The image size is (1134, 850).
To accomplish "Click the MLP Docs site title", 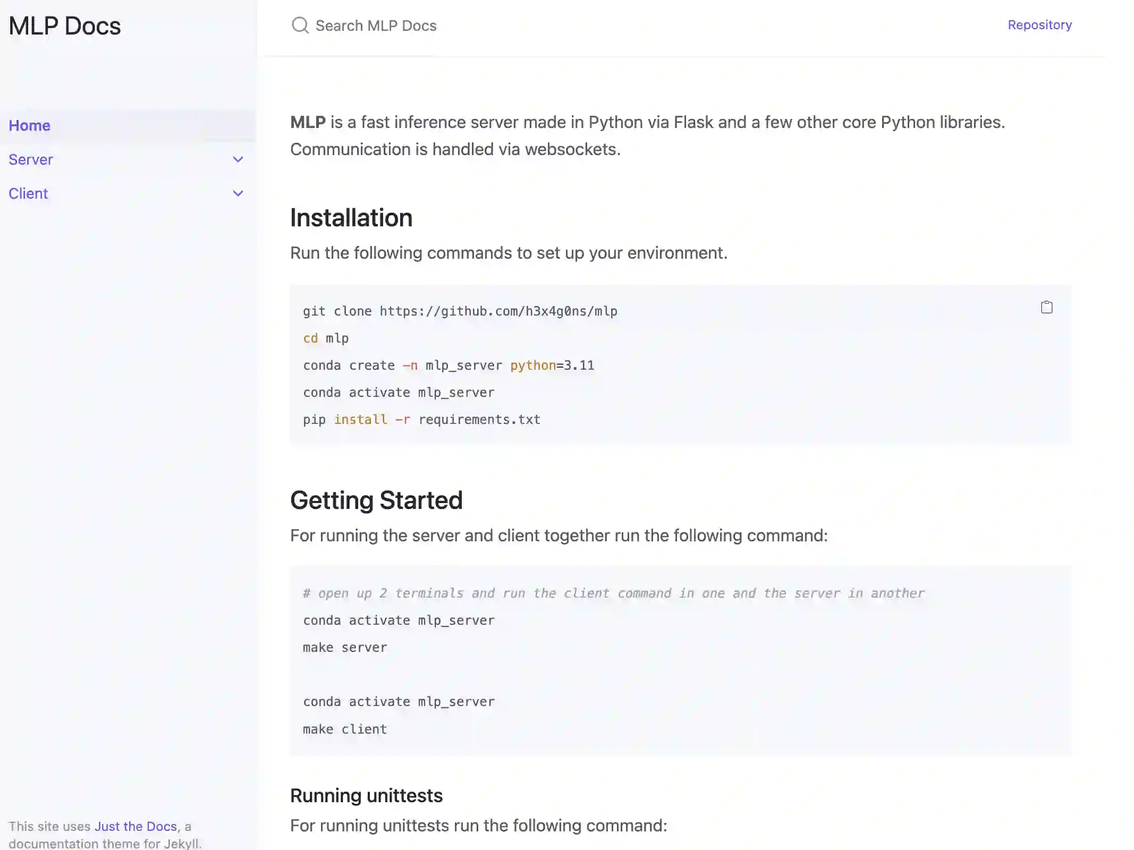I will click(x=65, y=26).
